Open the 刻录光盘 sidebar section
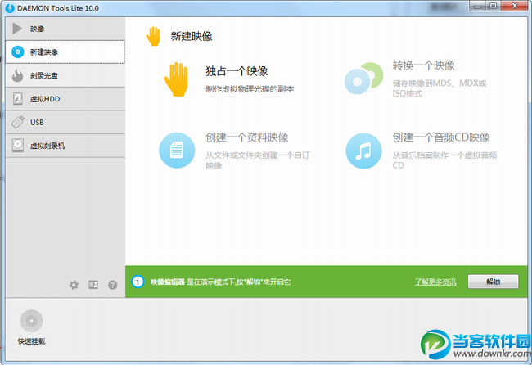Screen dimensions: 532x365 click(x=65, y=75)
